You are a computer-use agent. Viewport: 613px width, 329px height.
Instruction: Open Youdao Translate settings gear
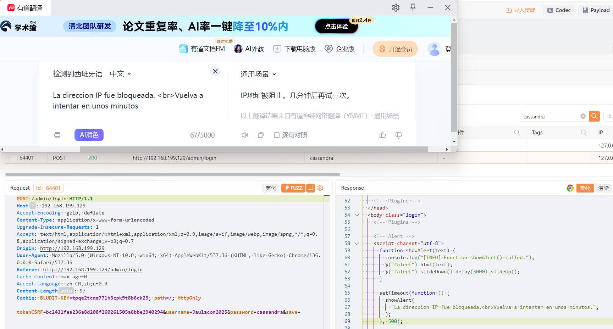tap(396, 7)
